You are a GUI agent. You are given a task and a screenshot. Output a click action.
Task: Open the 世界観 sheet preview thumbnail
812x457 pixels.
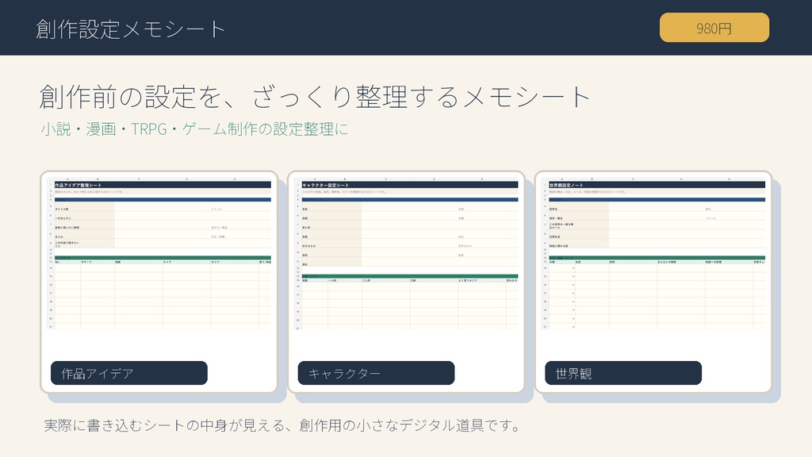pos(653,253)
